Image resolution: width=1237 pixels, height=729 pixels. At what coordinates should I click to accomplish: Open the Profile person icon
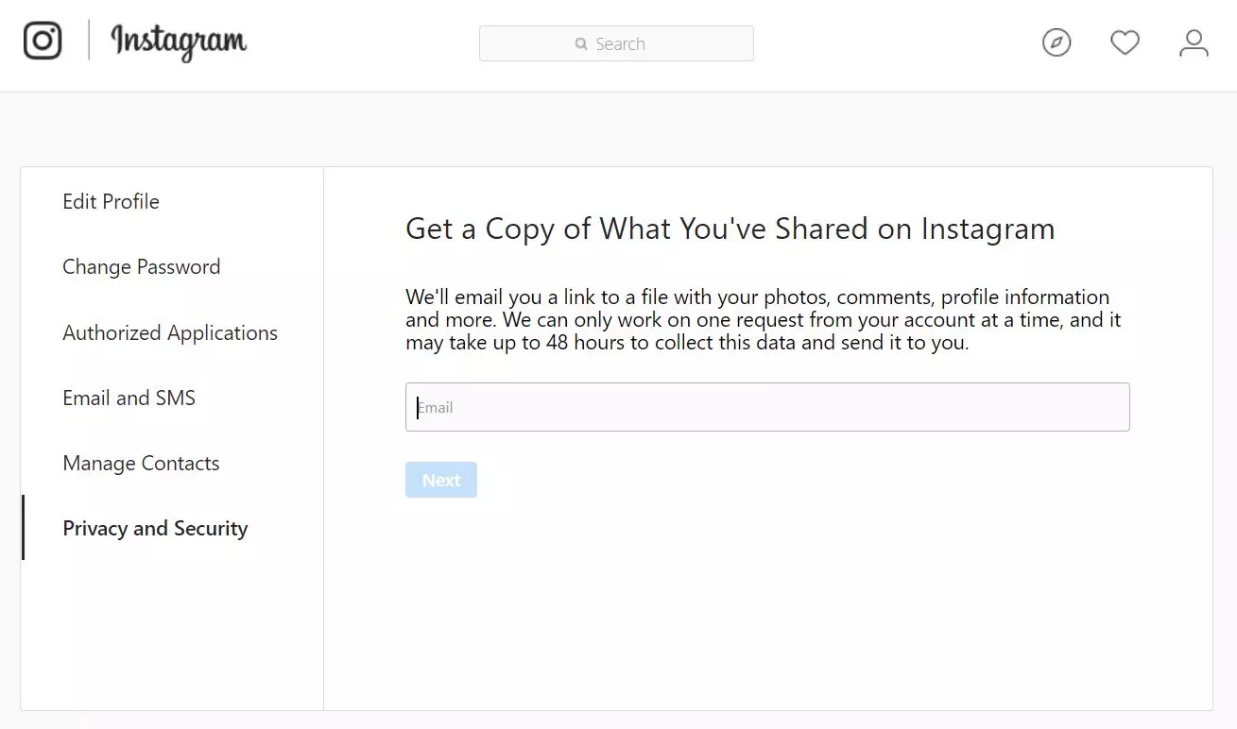(1194, 42)
